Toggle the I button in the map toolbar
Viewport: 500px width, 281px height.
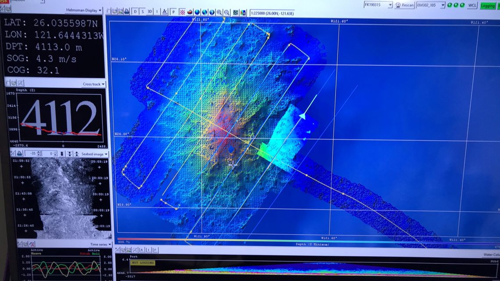(157, 12)
